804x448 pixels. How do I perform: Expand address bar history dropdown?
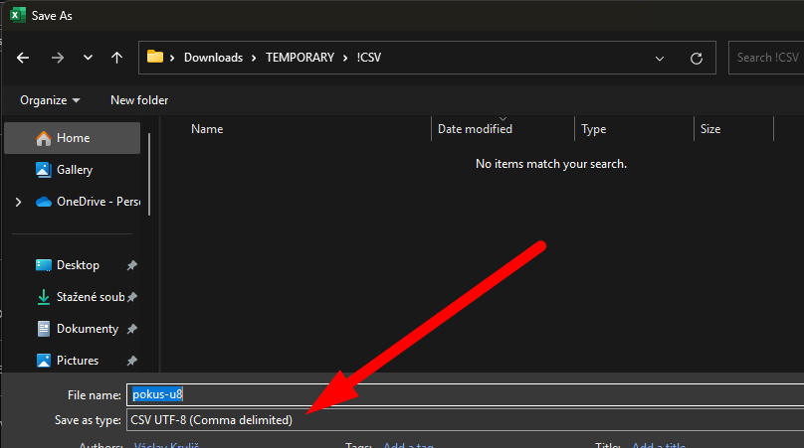pos(660,58)
